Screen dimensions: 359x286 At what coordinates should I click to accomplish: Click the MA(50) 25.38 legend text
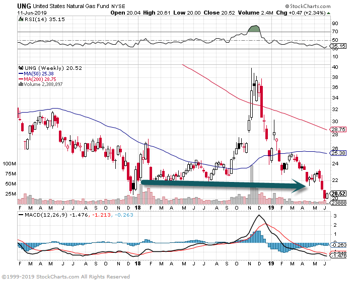[x=39, y=73]
